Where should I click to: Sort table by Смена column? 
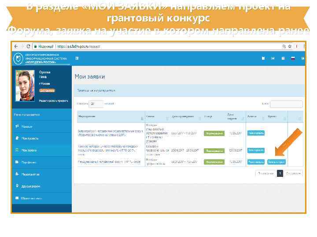(x=157, y=116)
